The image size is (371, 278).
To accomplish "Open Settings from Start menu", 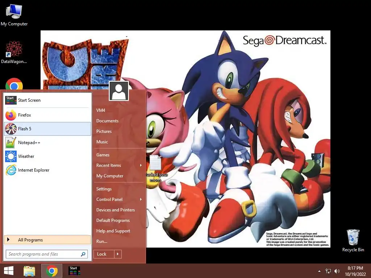I will [104, 189].
